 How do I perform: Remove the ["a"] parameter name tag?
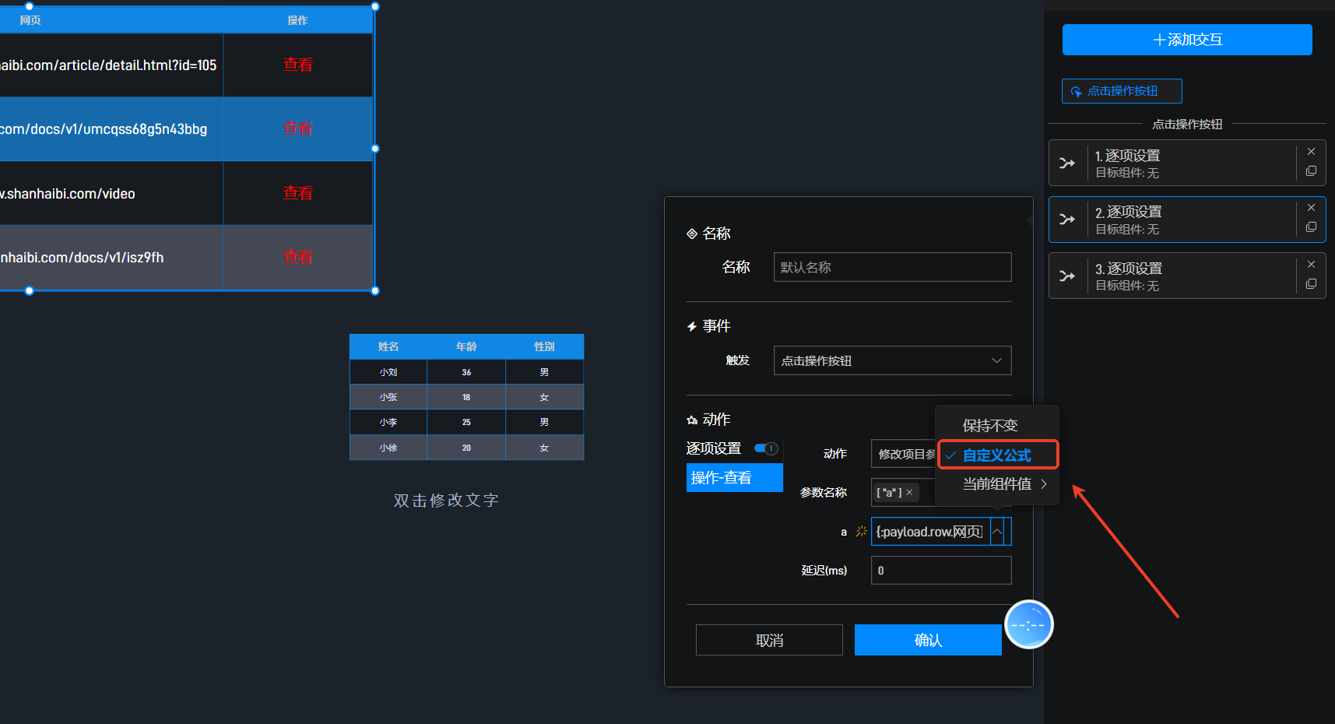pos(909,493)
